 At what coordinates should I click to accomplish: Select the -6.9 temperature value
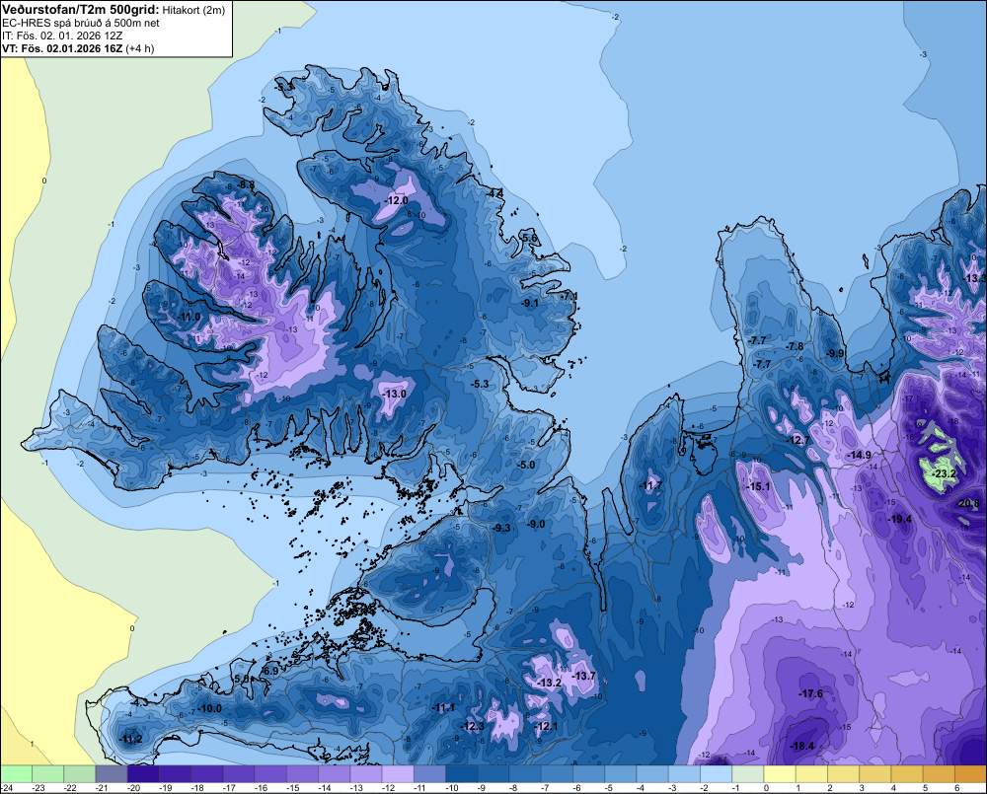(x=269, y=671)
